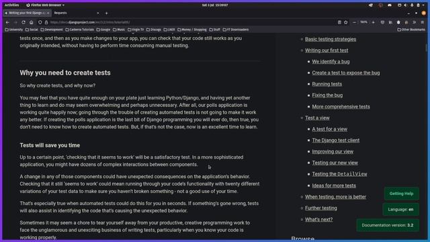
Task: Open a new browser tab
Action: 106,13
